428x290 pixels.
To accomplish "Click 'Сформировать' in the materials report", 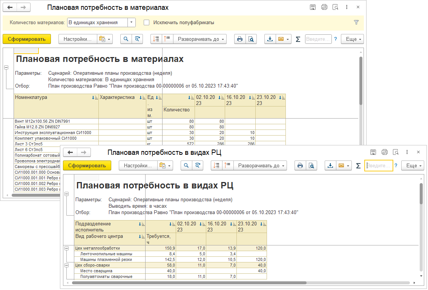I will click(27, 39).
